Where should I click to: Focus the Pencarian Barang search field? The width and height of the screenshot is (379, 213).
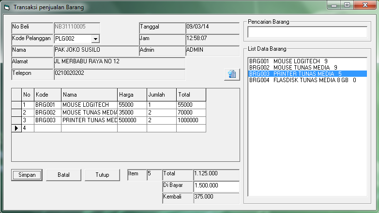307,32
